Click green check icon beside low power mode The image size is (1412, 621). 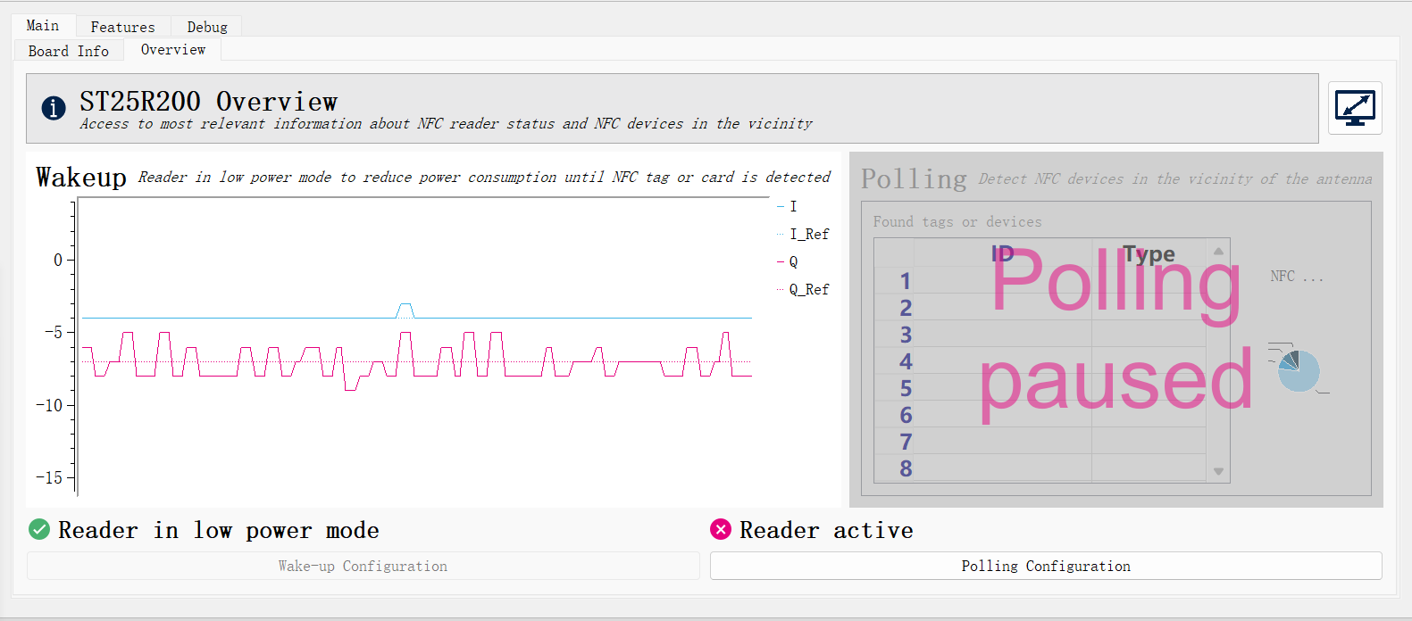coord(39,530)
